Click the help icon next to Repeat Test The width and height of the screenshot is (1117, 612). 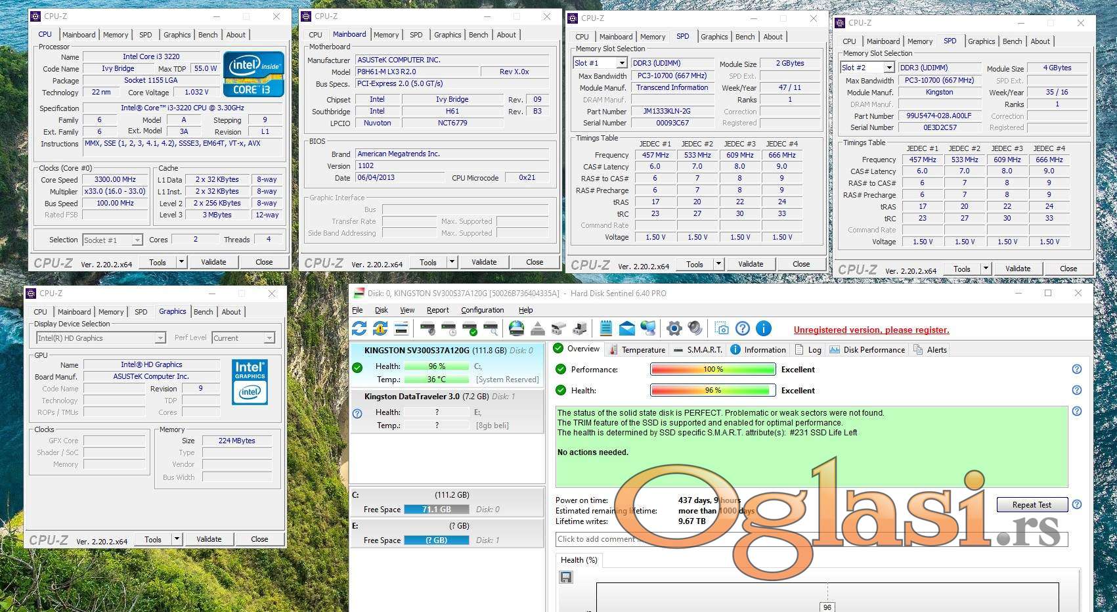pos(1077,504)
